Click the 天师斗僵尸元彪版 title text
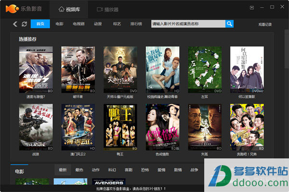 [120, 96]
